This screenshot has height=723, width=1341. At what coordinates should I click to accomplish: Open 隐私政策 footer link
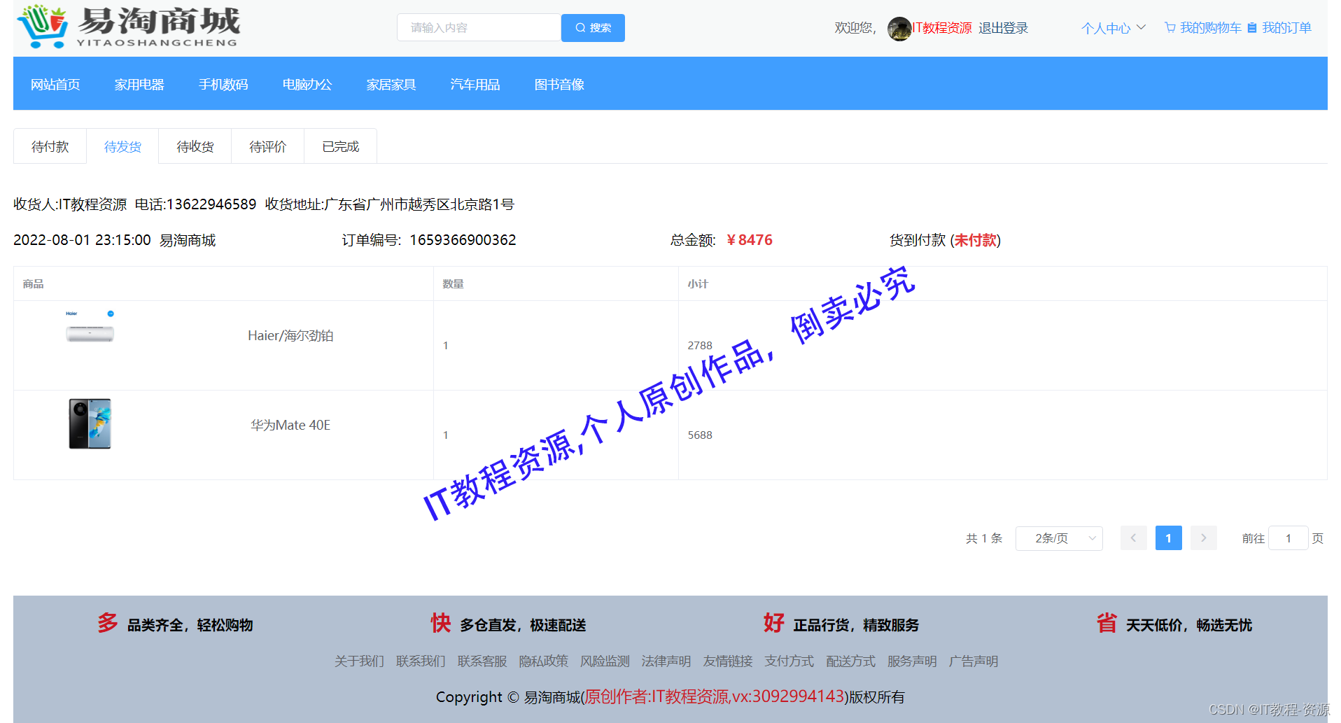pos(544,661)
